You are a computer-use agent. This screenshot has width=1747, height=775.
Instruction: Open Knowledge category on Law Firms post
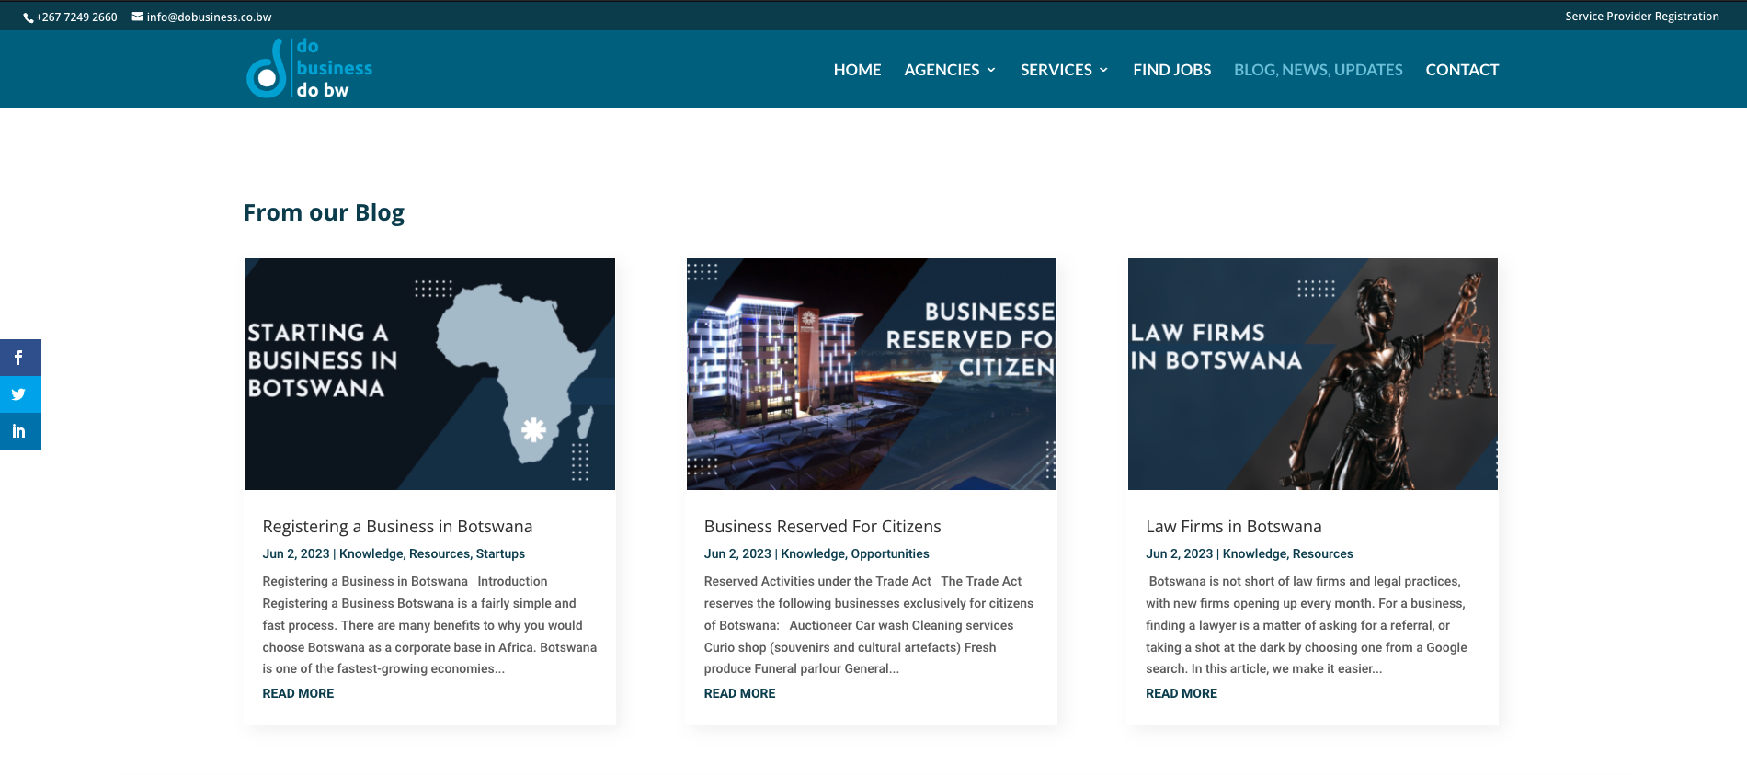[1254, 553]
